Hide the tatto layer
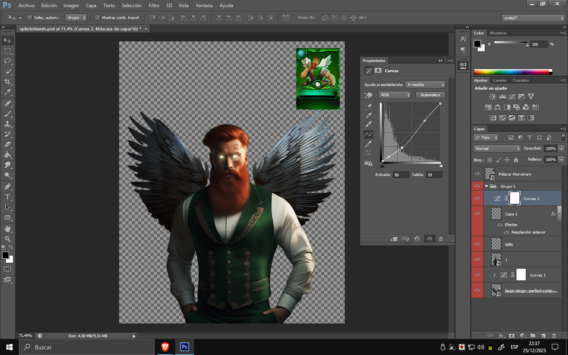 (x=477, y=244)
